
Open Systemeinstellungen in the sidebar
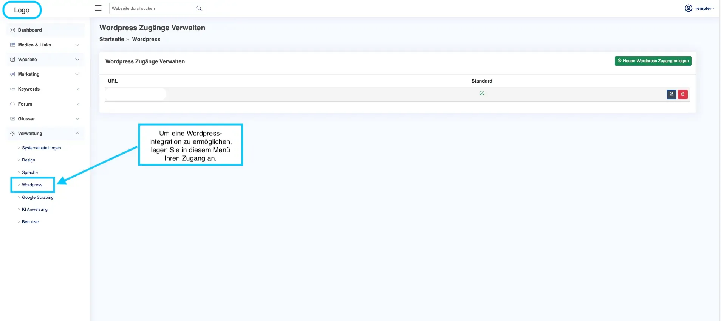coord(41,148)
